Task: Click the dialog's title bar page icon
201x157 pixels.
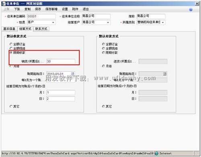Action: point(4,4)
